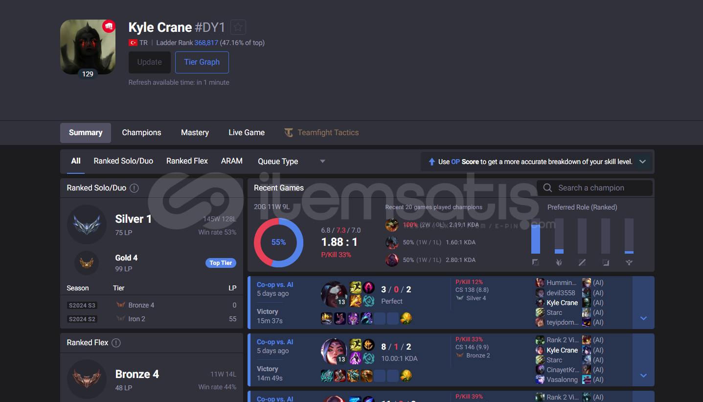703x402 pixels.
Task: Open the Ranked Solo/Duo info icon
Action: pos(134,188)
